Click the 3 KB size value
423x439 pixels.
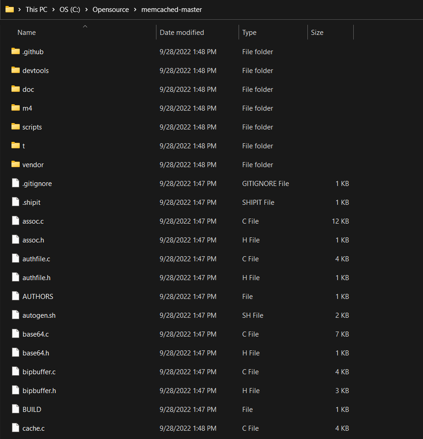click(342, 391)
